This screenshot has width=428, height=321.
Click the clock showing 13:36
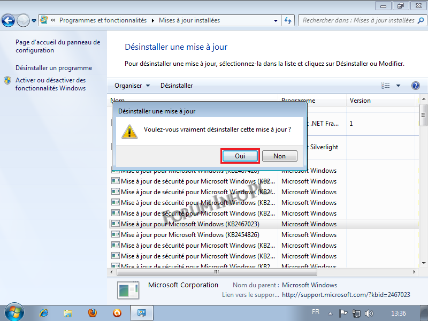(x=398, y=314)
